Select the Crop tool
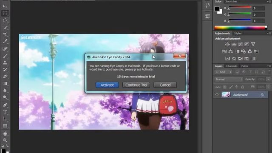The image size is (272, 153). click(x=5, y=34)
